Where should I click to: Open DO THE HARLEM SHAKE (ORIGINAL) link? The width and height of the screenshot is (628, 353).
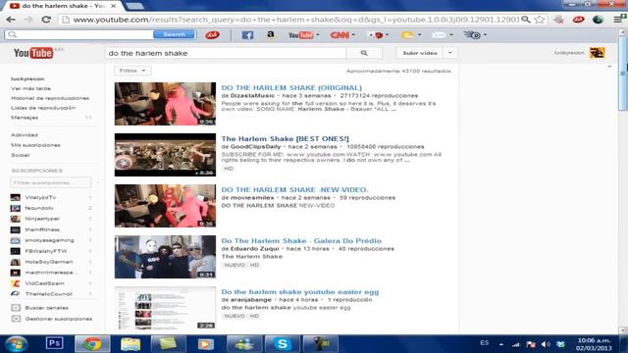coord(291,87)
